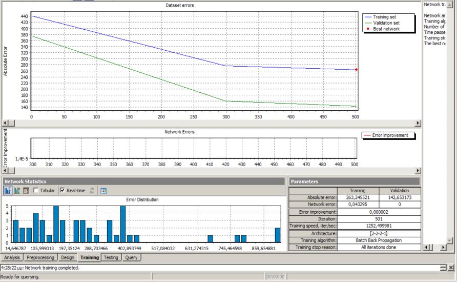This screenshot has height=283, width=457.
Task: Click the Network Statistics panel header
Action: click(x=143, y=181)
